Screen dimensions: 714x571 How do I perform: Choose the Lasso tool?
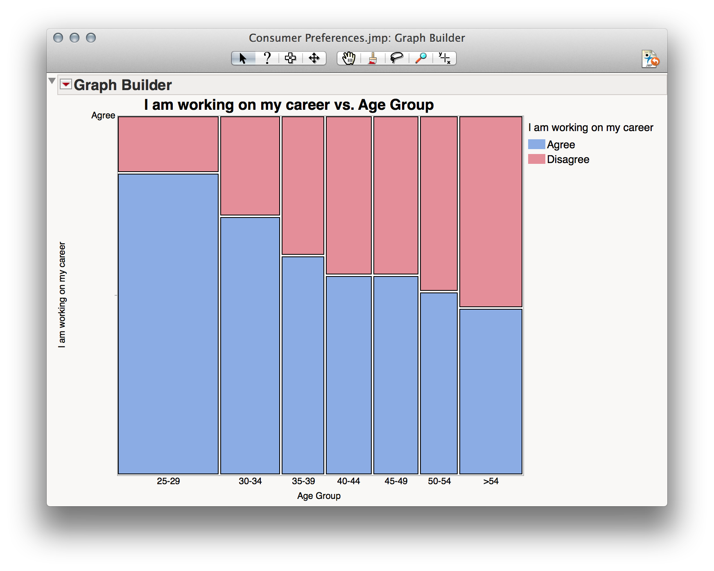[x=396, y=59]
